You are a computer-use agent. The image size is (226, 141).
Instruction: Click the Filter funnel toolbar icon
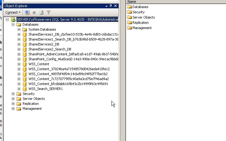[x=48, y=13]
